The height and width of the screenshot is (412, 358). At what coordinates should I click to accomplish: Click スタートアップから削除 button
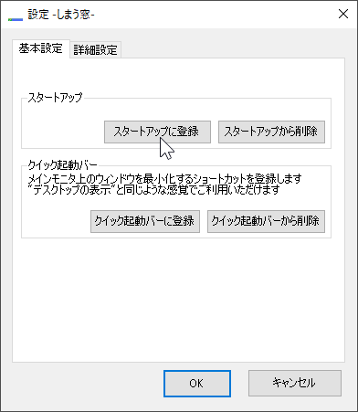(x=271, y=132)
